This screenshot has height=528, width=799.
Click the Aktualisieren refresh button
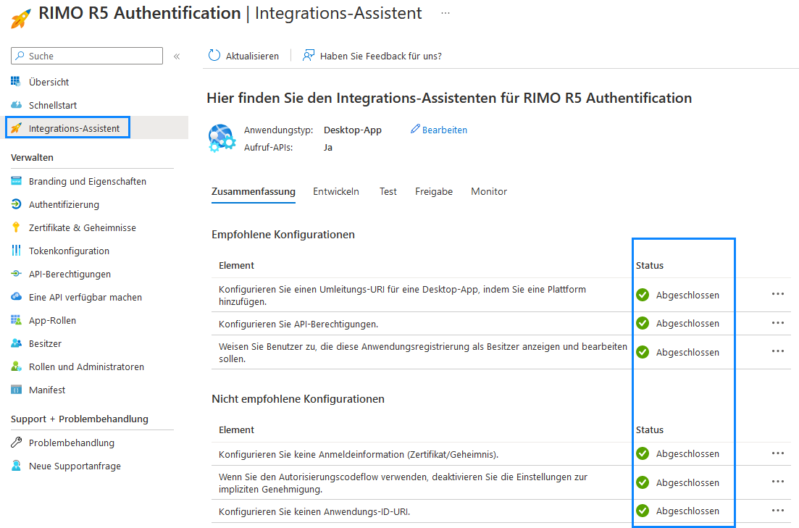coord(243,56)
